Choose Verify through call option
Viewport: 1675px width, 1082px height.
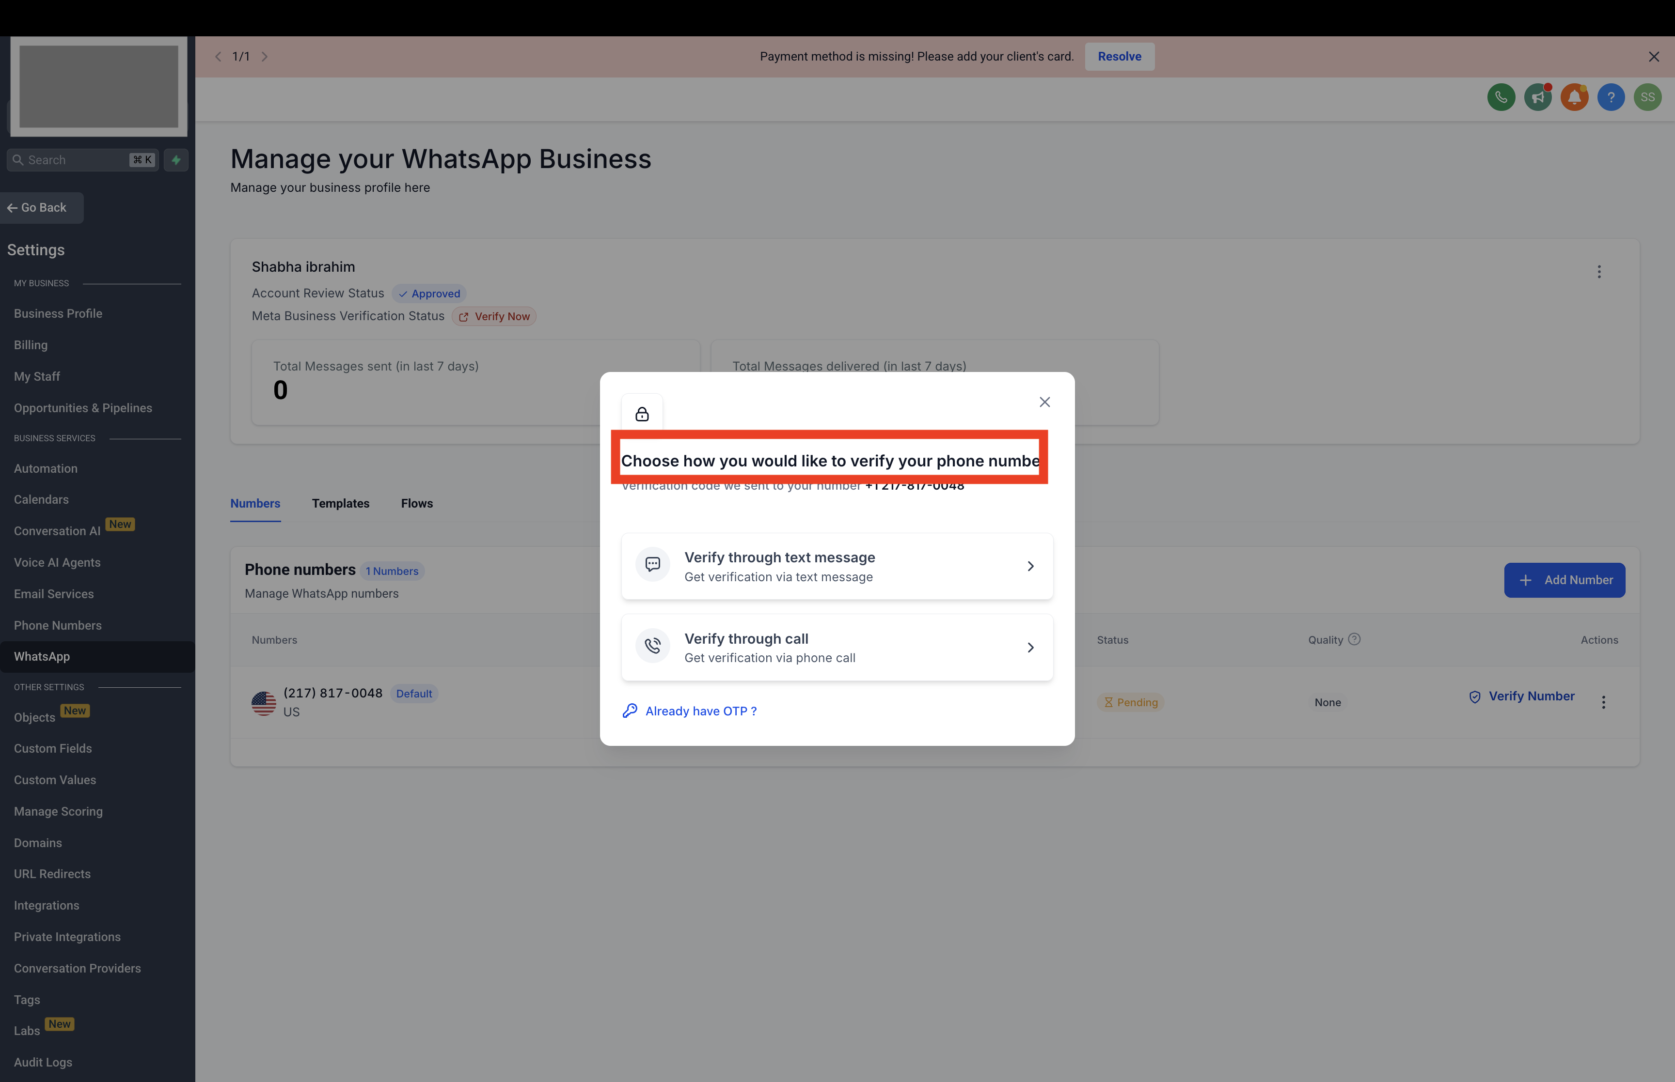tap(837, 647)
